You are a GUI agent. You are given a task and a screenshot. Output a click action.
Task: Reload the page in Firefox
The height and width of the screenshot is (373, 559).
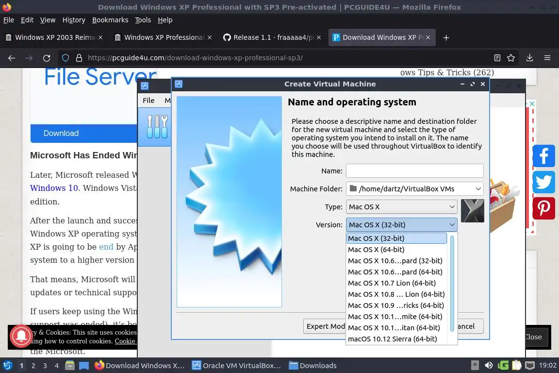pyautogui.click(x=47, y=58)
